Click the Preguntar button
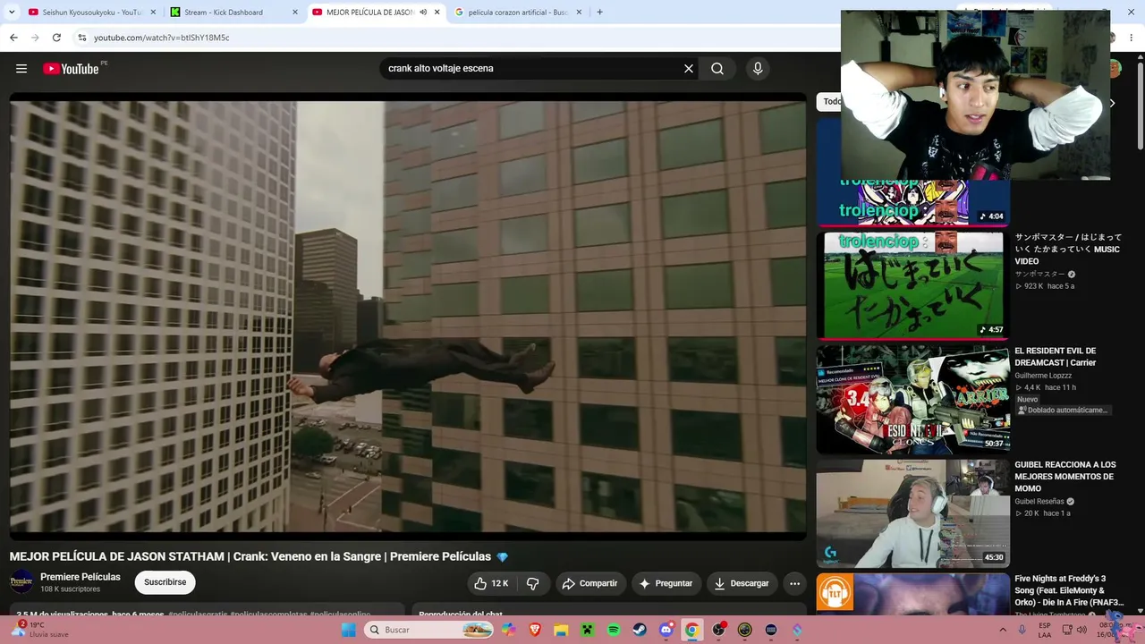1145x644 pixels. pos(665,583)
